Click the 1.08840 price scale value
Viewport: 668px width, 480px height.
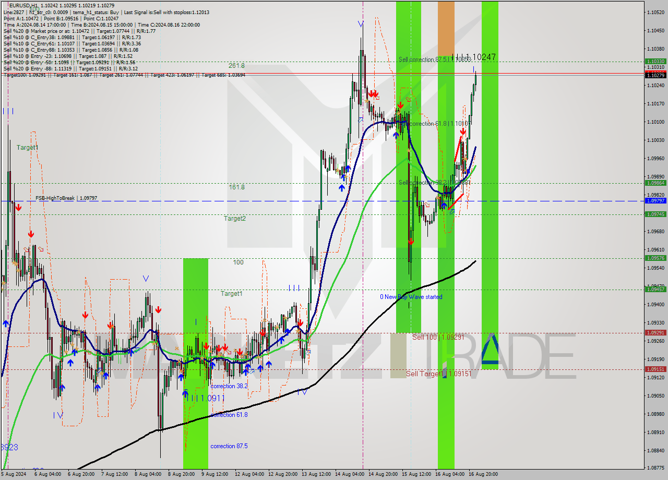[655, 450]
